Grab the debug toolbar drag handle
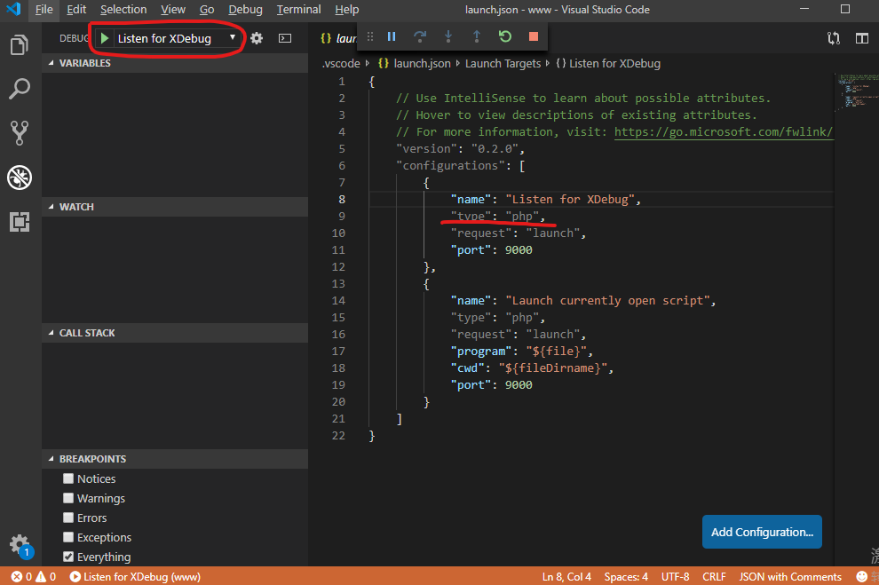The width and height of the screenshot is (879, 585). pyautogui.click(x=370, y=36)
